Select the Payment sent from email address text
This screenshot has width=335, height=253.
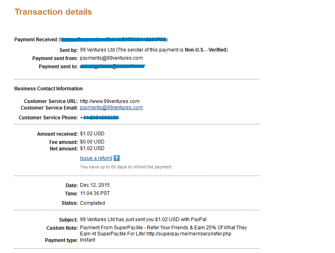point(111,58)
